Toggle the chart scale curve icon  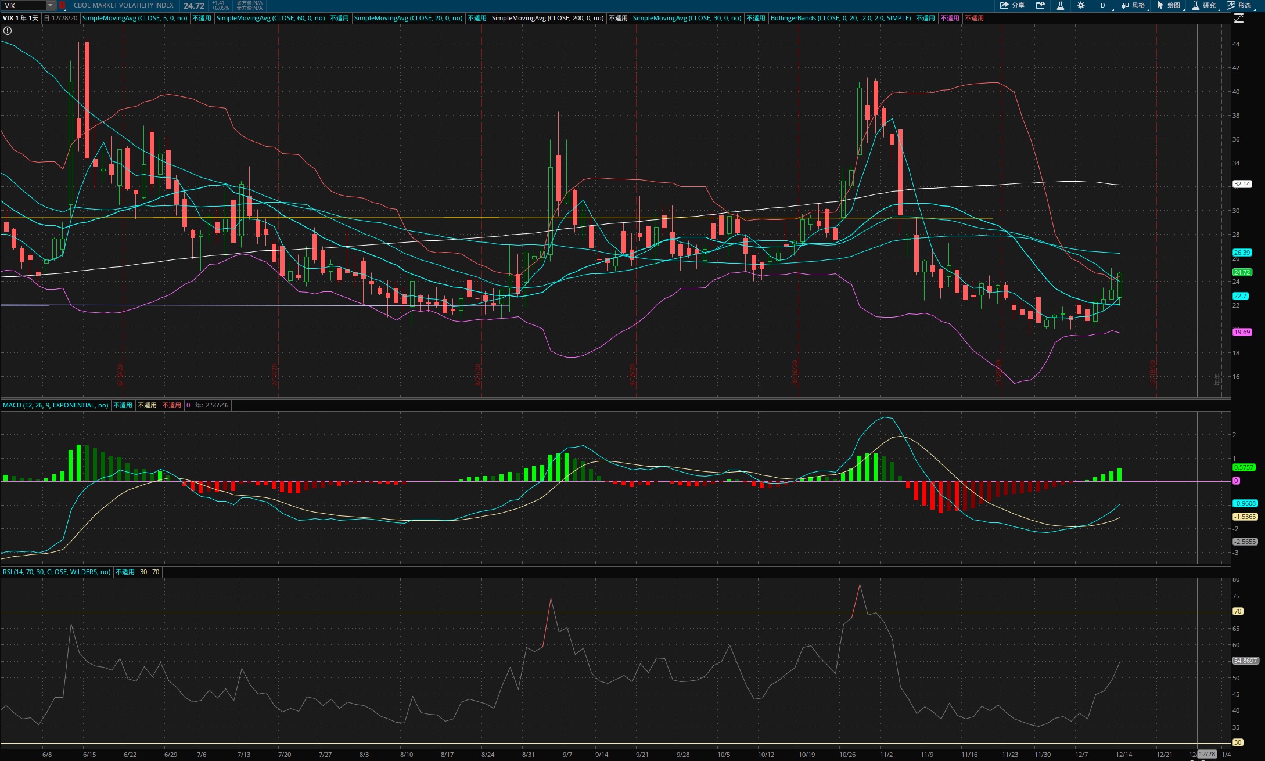[x=1239, y=18]
